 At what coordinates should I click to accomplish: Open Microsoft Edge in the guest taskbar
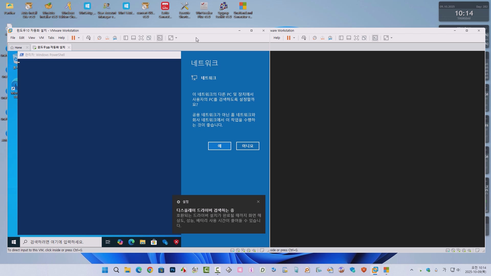coord(131,242)
